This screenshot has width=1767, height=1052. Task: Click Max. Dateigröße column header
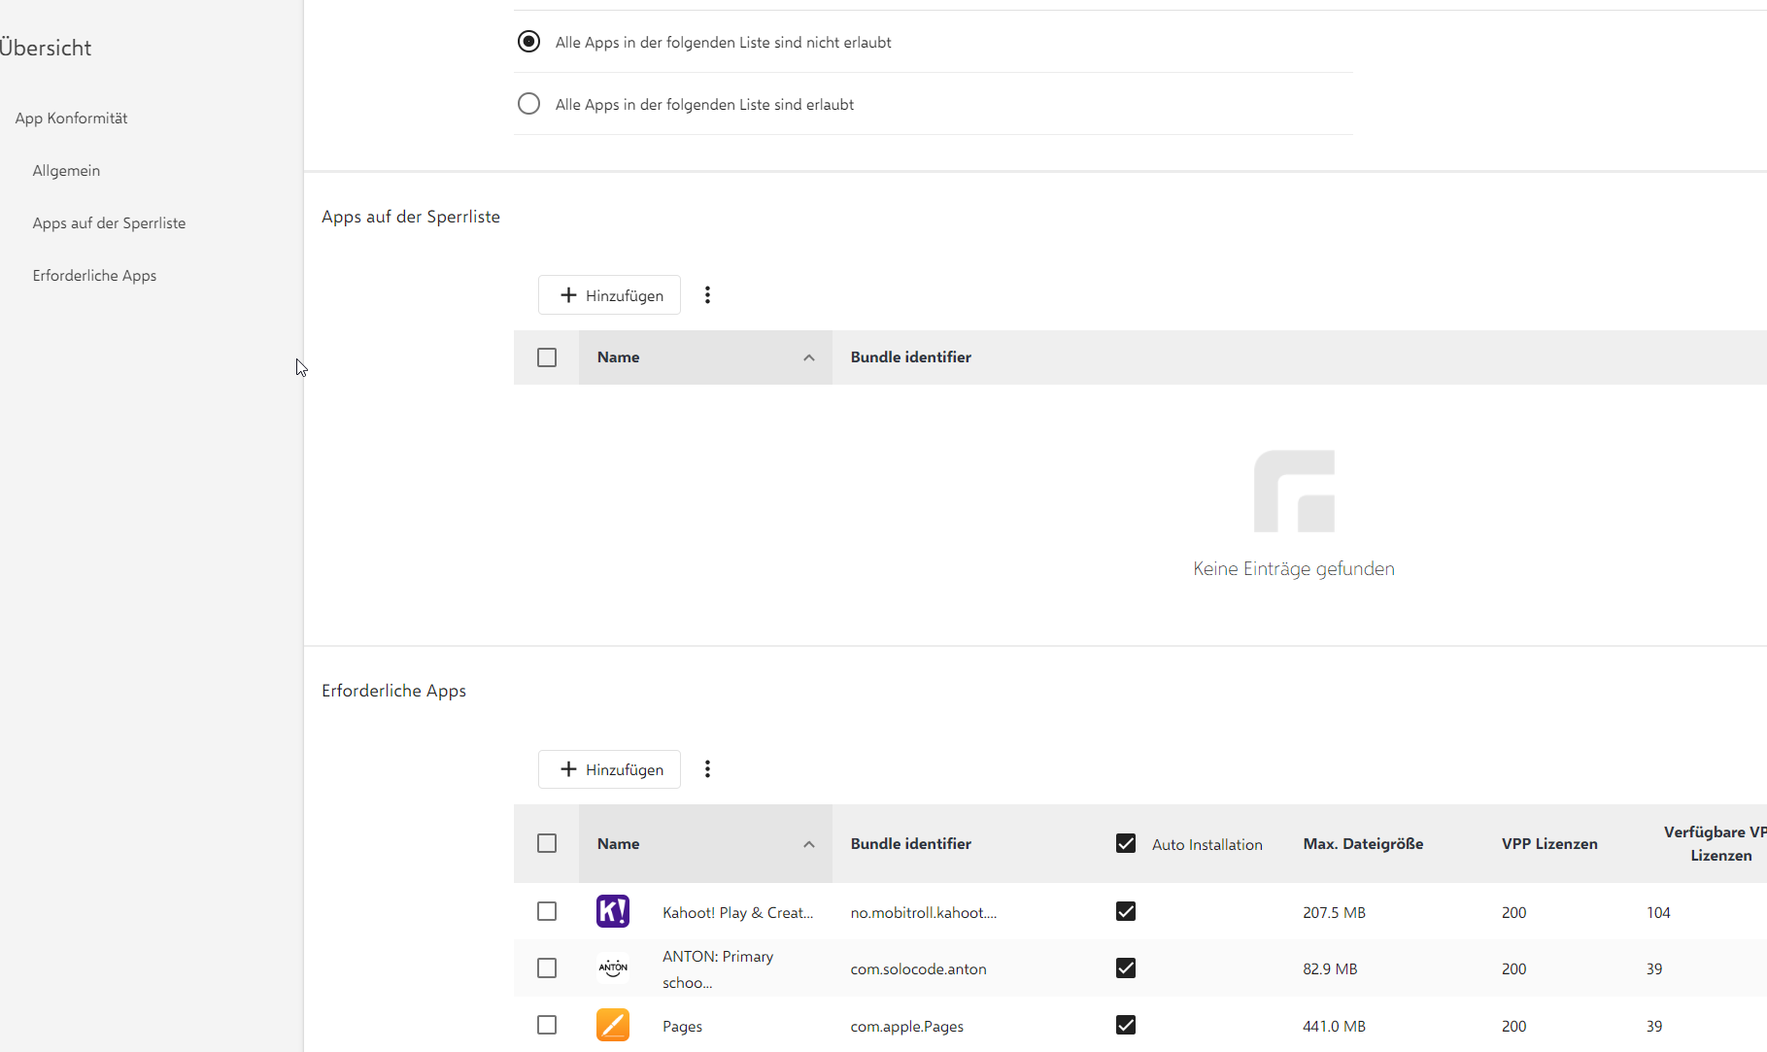pyautogui.click(x=1363, y=844)
